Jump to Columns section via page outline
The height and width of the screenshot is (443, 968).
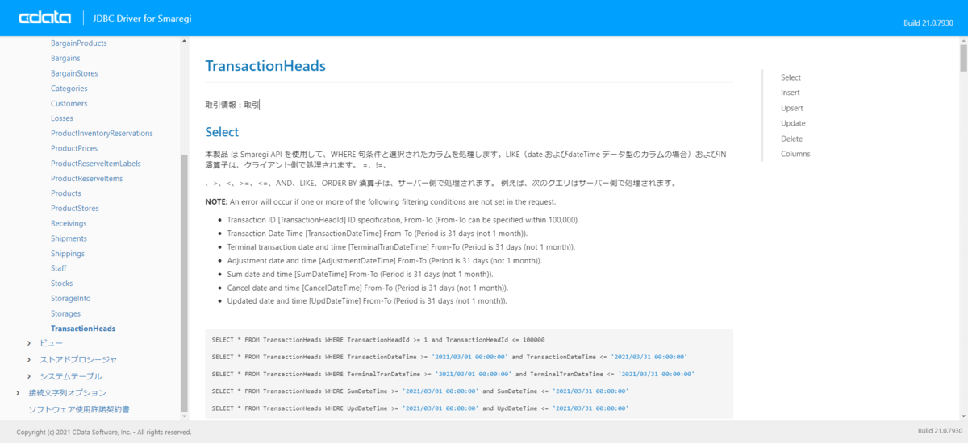pos(795,154)
